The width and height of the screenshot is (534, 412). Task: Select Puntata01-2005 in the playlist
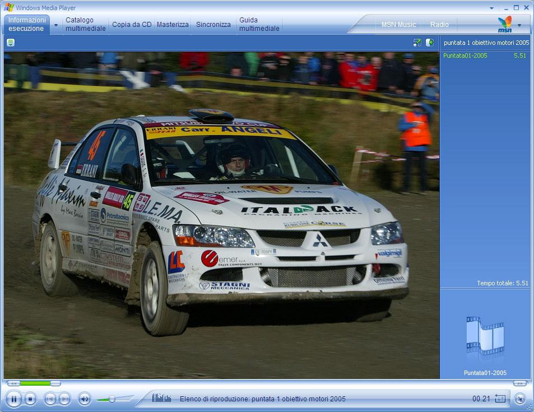click(x=485, y=55)
